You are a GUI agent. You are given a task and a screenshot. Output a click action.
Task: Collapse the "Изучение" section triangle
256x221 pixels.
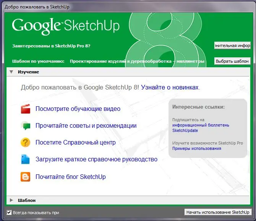(11, 72)
